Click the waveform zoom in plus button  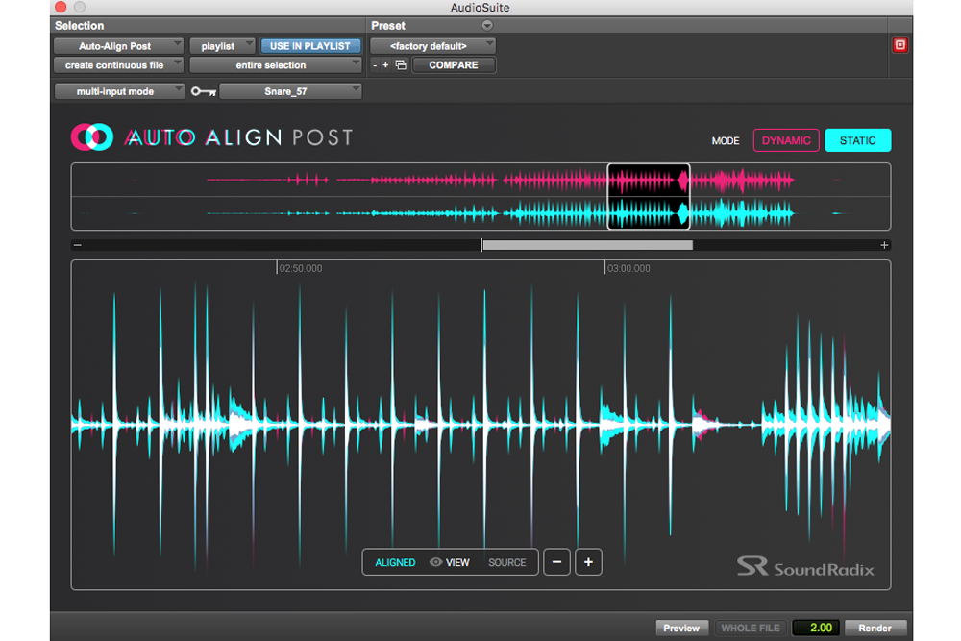(x=588, y=562)
